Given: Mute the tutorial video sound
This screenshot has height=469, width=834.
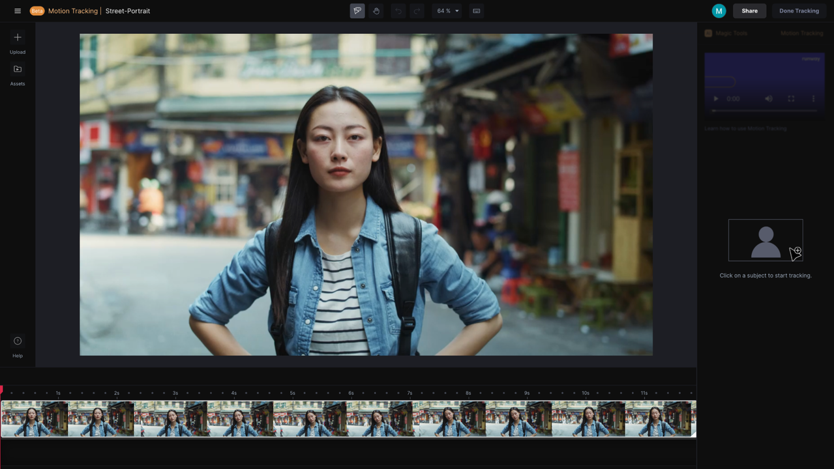Looking at the screenshot, I should [x=769, y=99].
